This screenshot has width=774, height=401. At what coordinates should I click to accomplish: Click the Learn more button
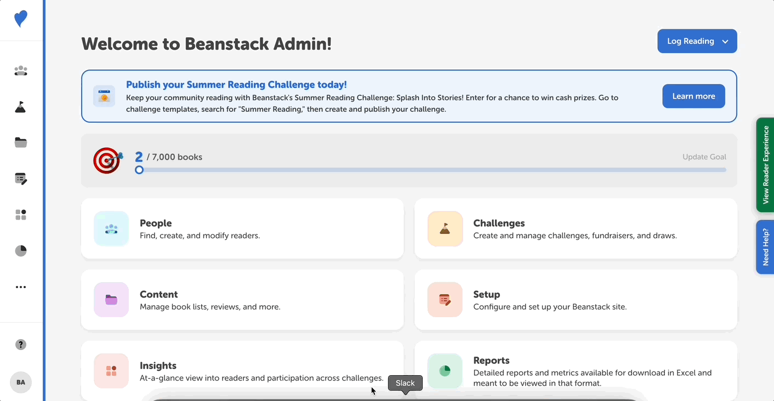[693, 96]
